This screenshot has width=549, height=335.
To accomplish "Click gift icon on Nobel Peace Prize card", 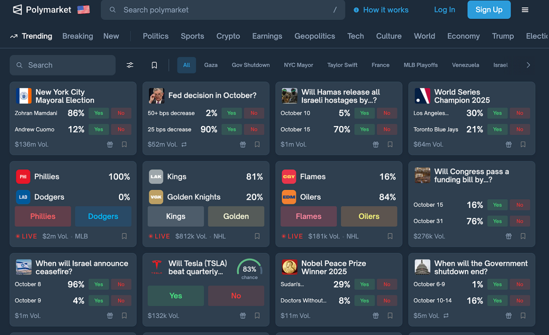I will (x=376, y=315).
